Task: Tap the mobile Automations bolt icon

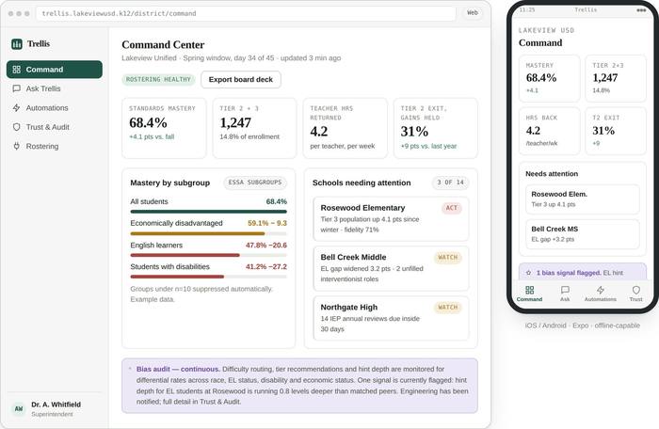Action: click(x=601, y=290)
